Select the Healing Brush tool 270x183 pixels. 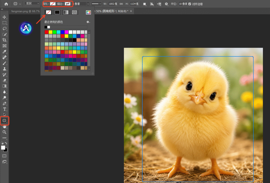point(4,57)
